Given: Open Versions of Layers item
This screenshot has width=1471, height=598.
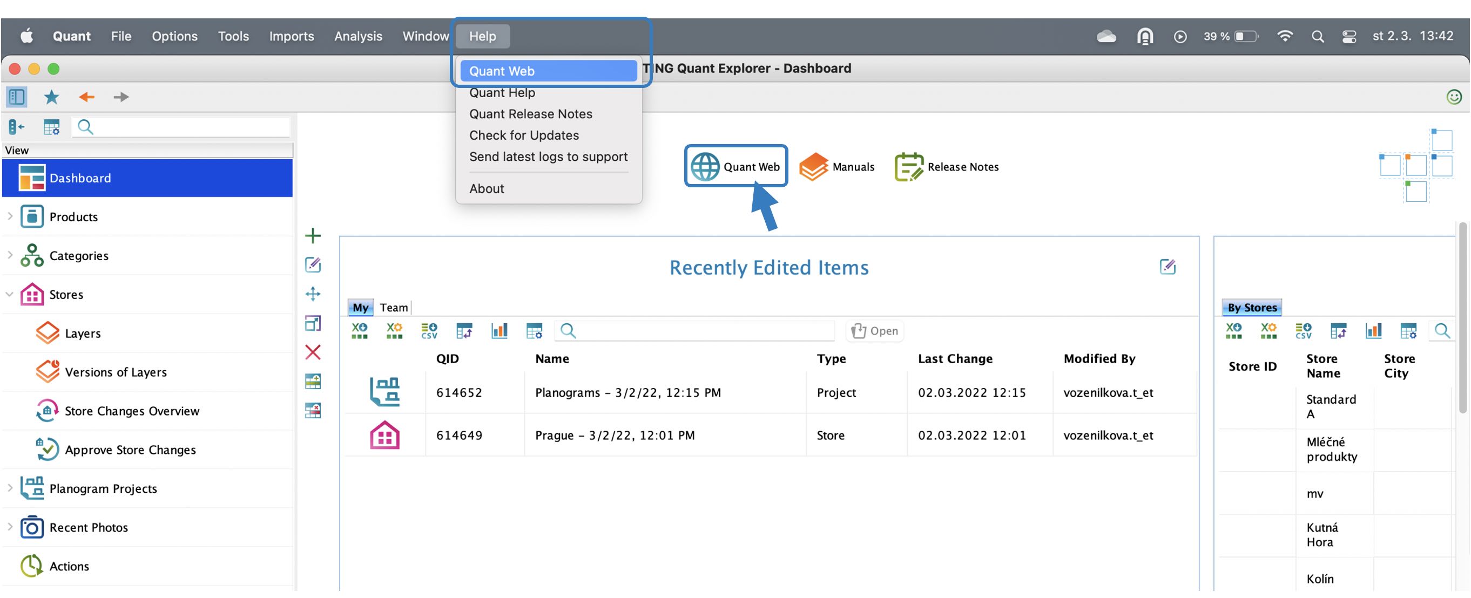Looking at the screenshot, I should click(116, 372).
